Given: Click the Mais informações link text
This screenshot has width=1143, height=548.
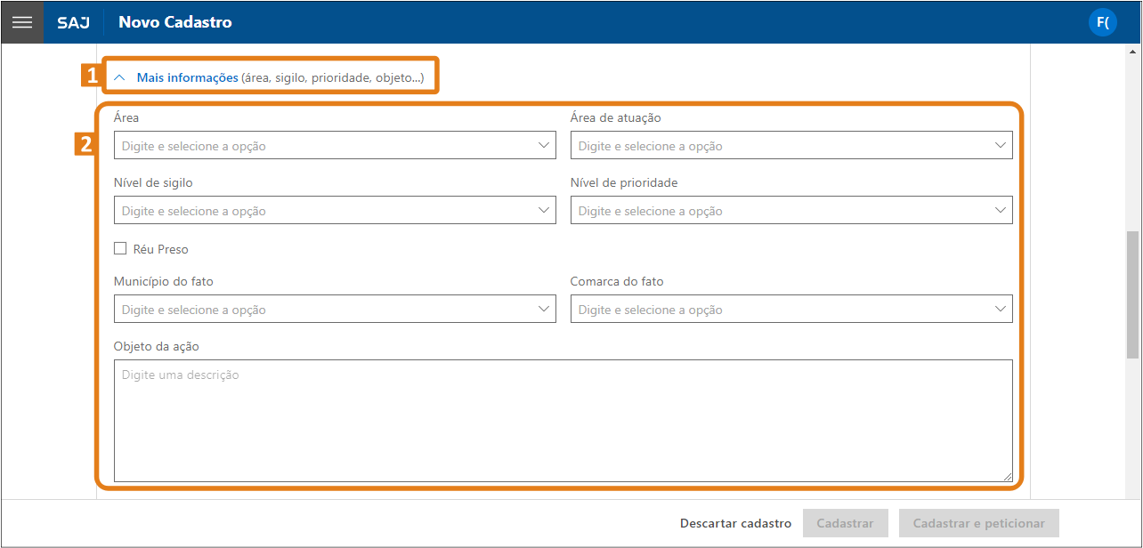Looking at the screenshot, I should coord(187,78).
